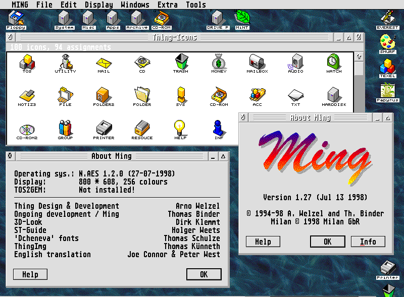The height and width of the screenshot is (297, 404).
Task: Open the Extra menu
Action: point(168,5)
